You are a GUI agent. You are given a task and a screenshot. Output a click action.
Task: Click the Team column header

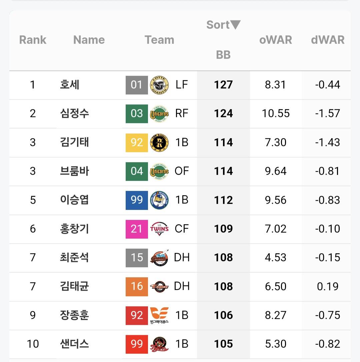tap(159, 40)
